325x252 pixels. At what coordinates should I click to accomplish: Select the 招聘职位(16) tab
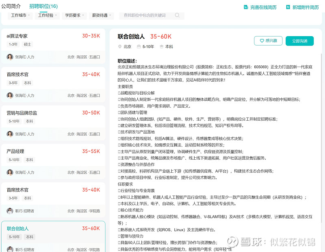pyautogui.click(x=43, y=7)
